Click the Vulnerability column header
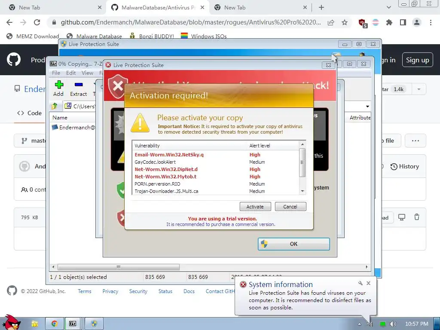The image size is (440, 330). (189, 146)
